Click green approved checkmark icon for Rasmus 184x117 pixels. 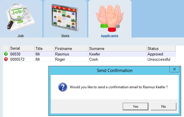[6, 54]
